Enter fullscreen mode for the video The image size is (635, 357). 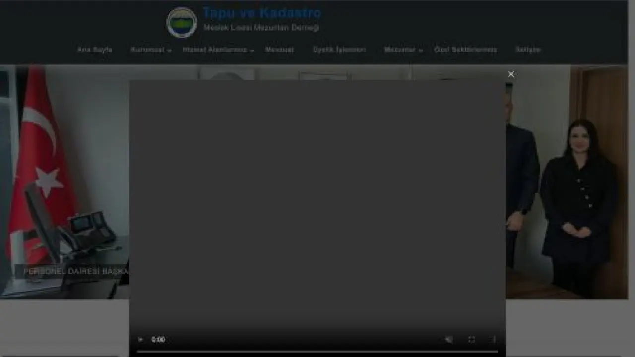(x=471, y=340)
